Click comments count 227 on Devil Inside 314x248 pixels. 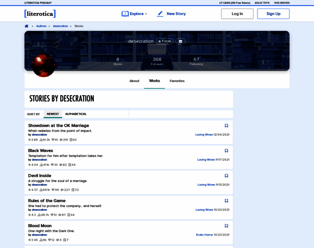[65, 190]
